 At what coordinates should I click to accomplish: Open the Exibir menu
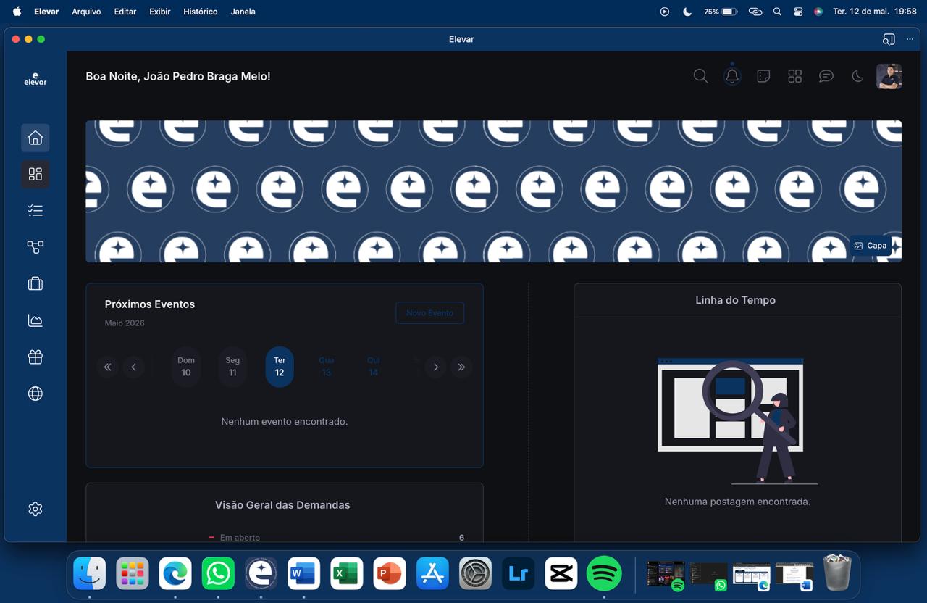click(159, 12)
